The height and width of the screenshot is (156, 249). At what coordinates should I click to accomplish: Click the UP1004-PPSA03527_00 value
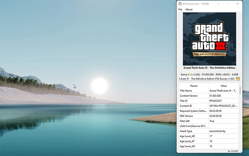[x=223, y=106]
